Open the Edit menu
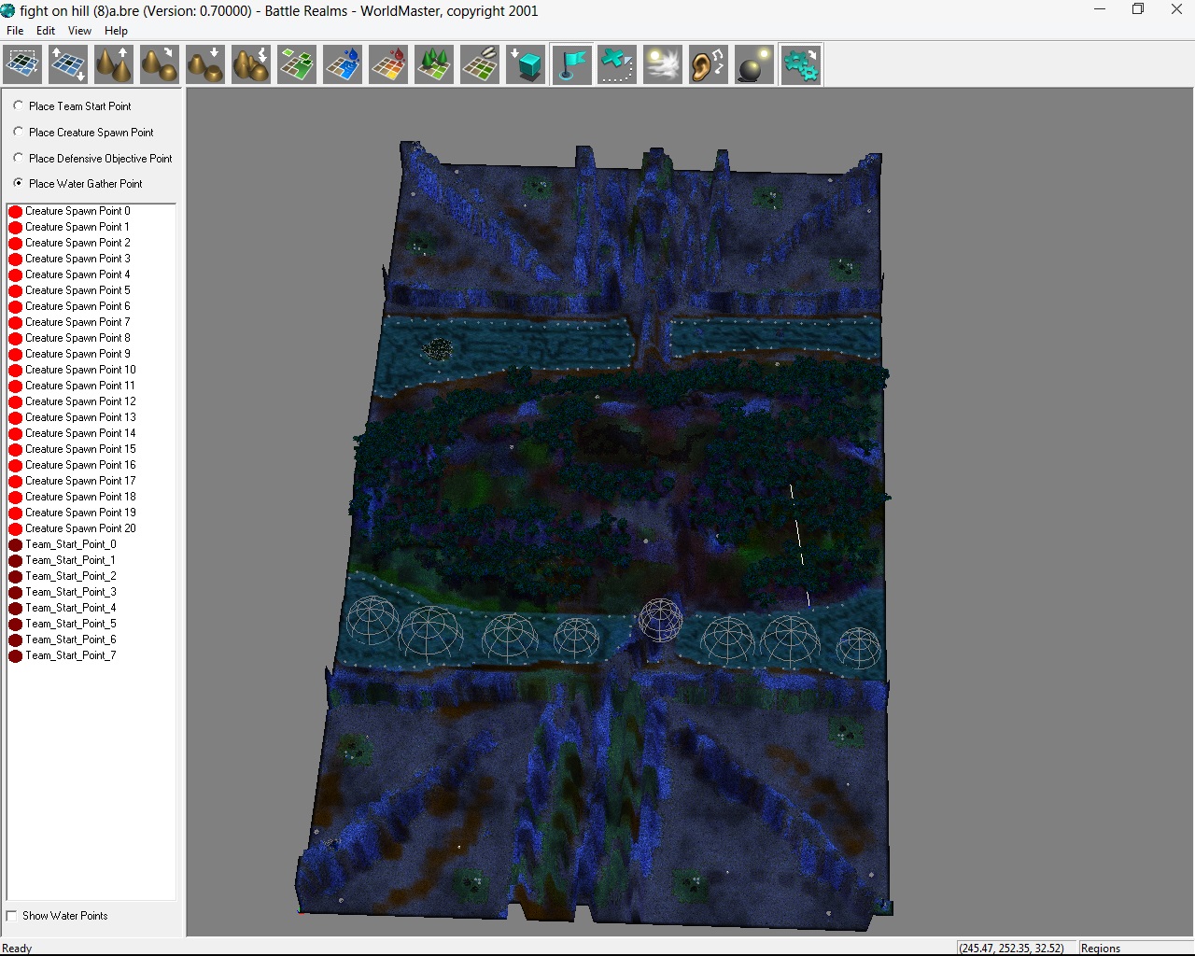 (x=46, y=31)
